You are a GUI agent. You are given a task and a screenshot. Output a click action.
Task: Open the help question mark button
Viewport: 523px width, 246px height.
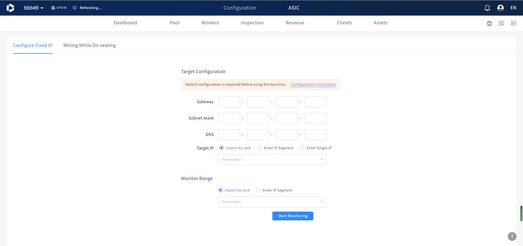(x=512, y=236)
